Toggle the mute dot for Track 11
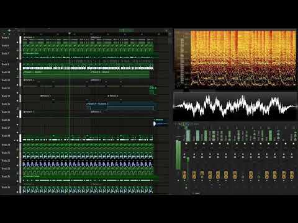The image size is (298, 223). point(17,85)
